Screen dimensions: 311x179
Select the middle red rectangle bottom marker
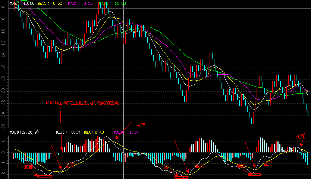coord(181,178)
